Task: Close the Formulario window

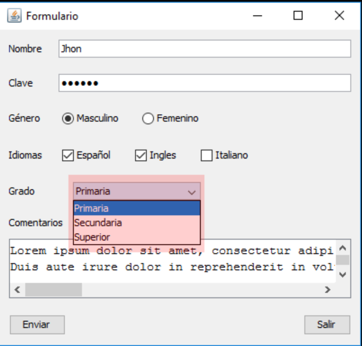Action: 339,16
